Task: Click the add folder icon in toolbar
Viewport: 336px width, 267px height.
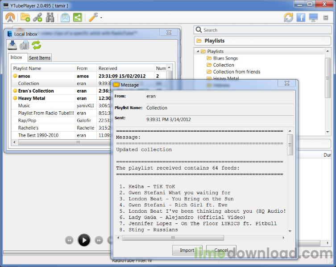Action: (x=25, y=17)
